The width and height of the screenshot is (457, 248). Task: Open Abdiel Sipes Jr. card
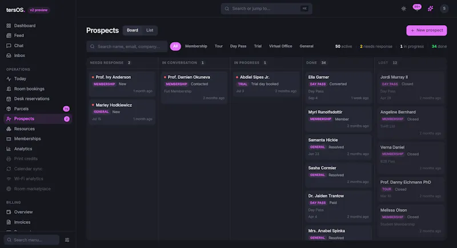tap(266, 84)
